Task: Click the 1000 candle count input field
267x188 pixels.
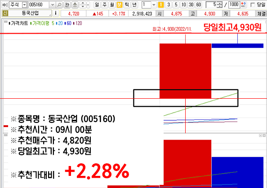Action: 234,5
